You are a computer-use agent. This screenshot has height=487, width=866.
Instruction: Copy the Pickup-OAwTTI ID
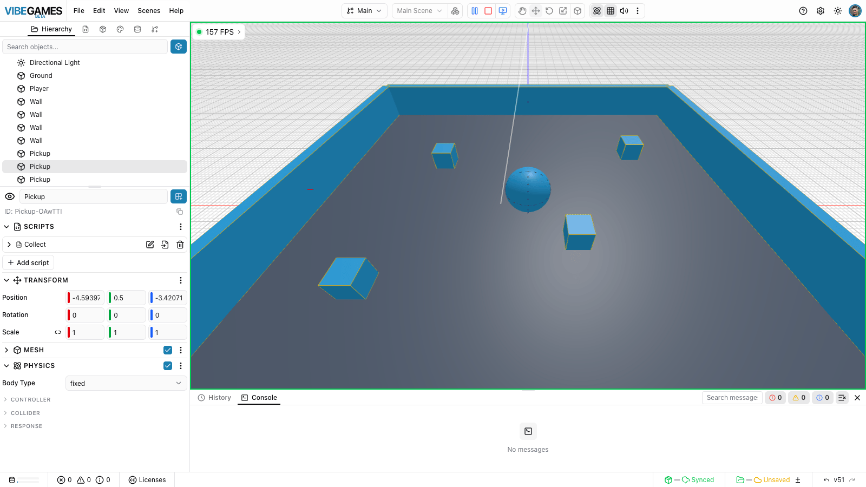(x=180, y=212)
